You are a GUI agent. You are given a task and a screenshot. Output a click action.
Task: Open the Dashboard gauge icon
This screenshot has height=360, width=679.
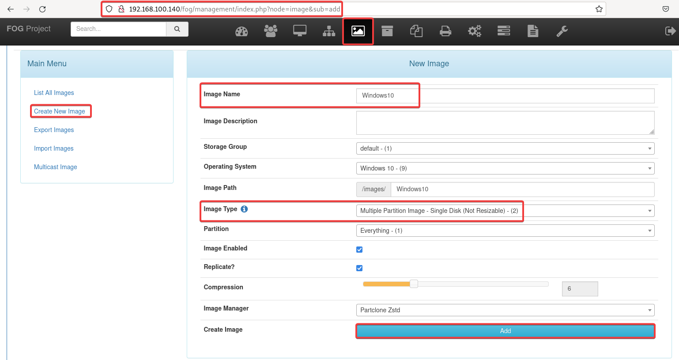pyautogui.click(x=241, y=31)
